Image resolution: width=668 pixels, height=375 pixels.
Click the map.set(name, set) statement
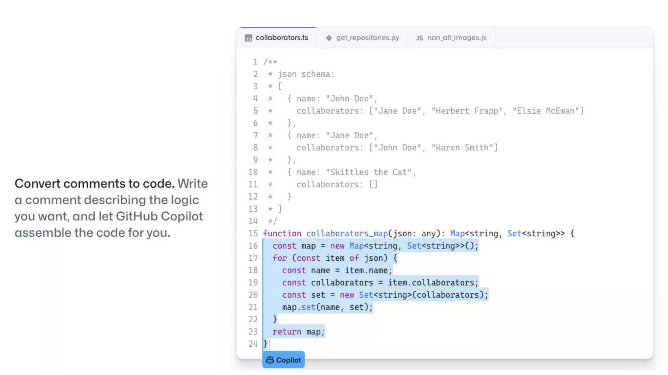327,307
